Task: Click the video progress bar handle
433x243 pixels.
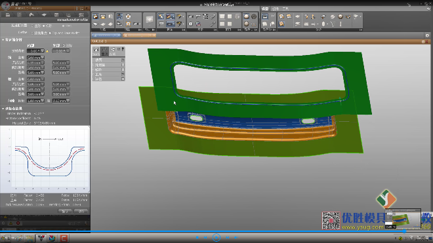Action: 404,231
